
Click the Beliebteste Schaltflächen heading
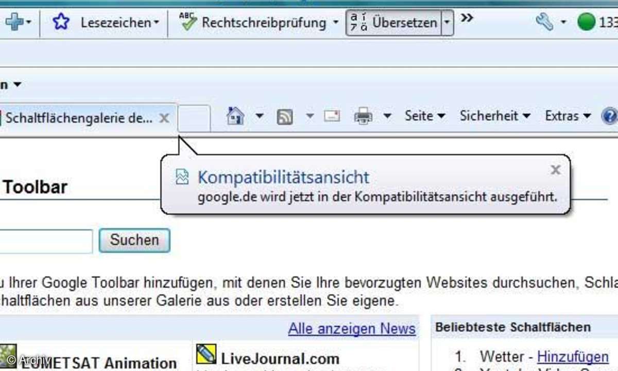[x=512, y=327]
